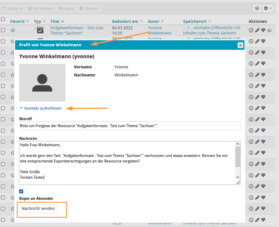Mark first row as favorite with star
The image size is (279, 227).
(13, 30)
